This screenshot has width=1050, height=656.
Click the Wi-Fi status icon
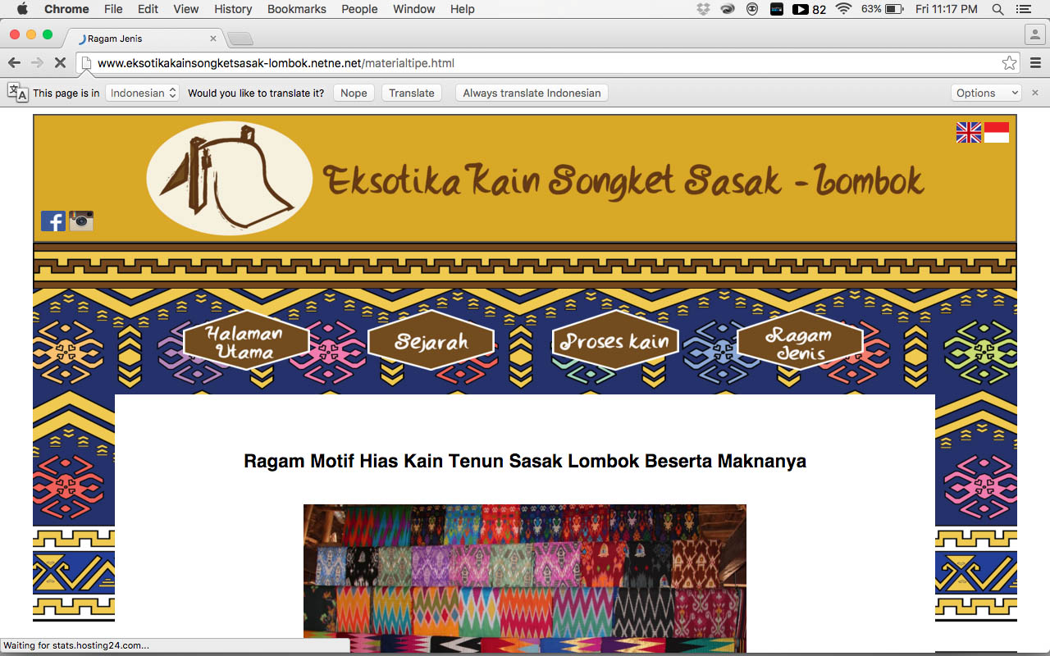(843, 9)
